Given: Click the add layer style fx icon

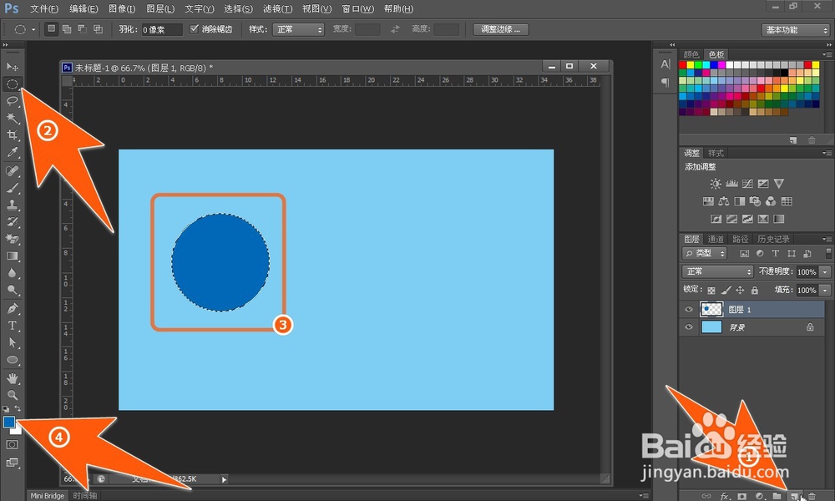Looking at the screenshot, I should tap(724, 496).
